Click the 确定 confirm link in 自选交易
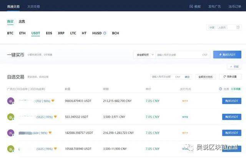Screen dimensions: 246x158 tap(187, 77)
